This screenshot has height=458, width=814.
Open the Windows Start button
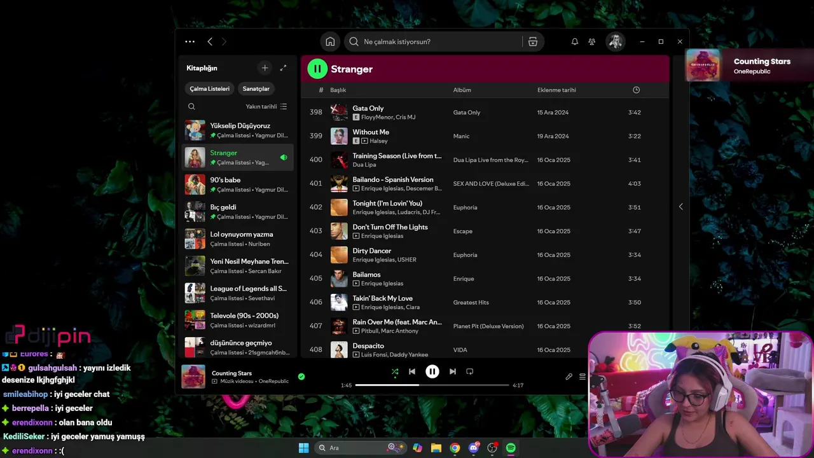tap(303, 448)
